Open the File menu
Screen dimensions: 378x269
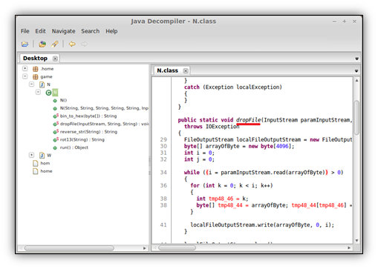(x=25, y=31)
